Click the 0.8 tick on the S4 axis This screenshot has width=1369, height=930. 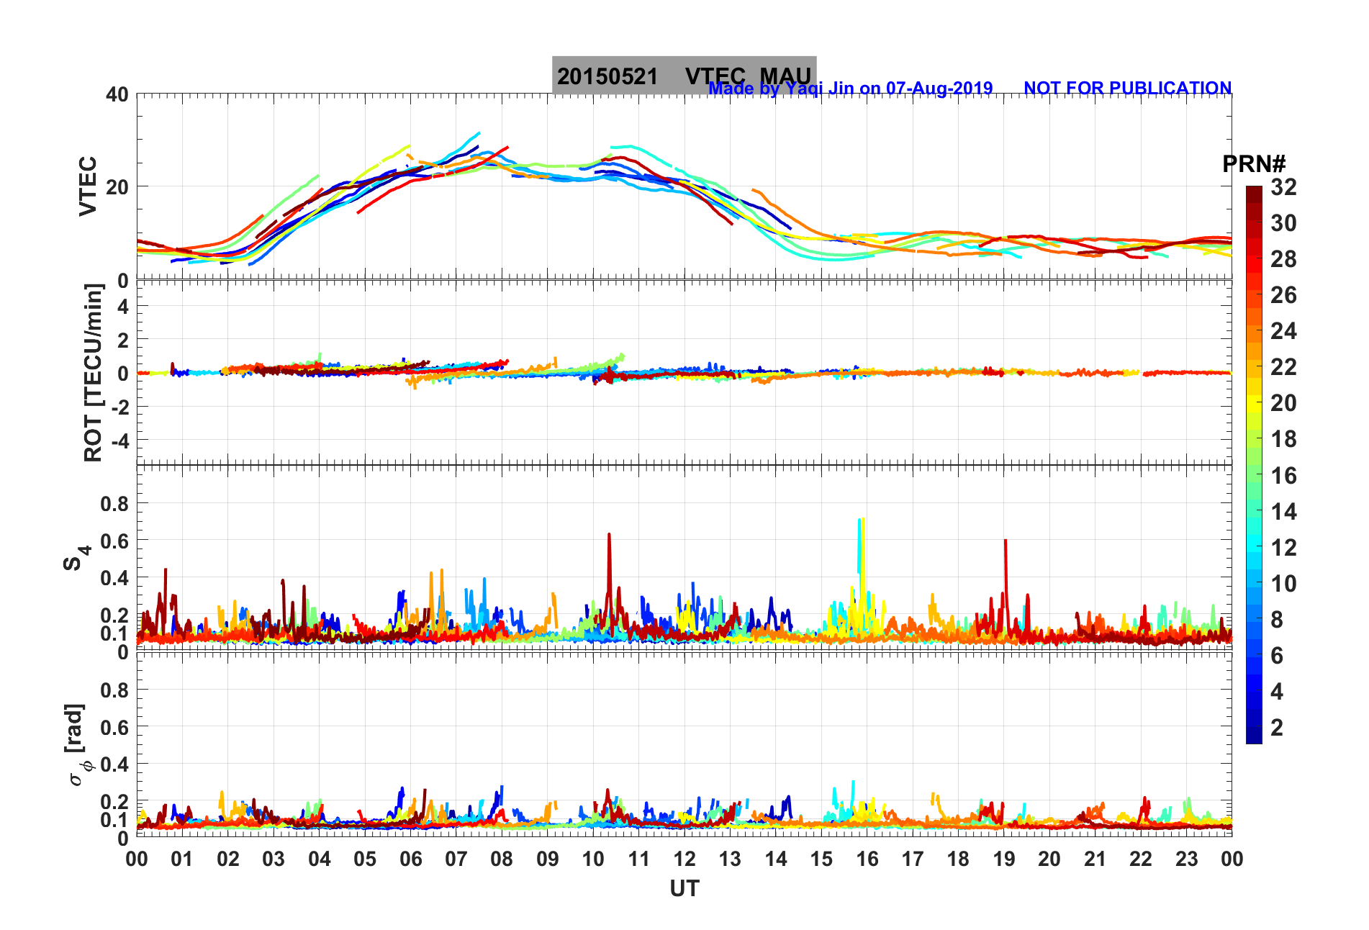(x=114, y=504)
